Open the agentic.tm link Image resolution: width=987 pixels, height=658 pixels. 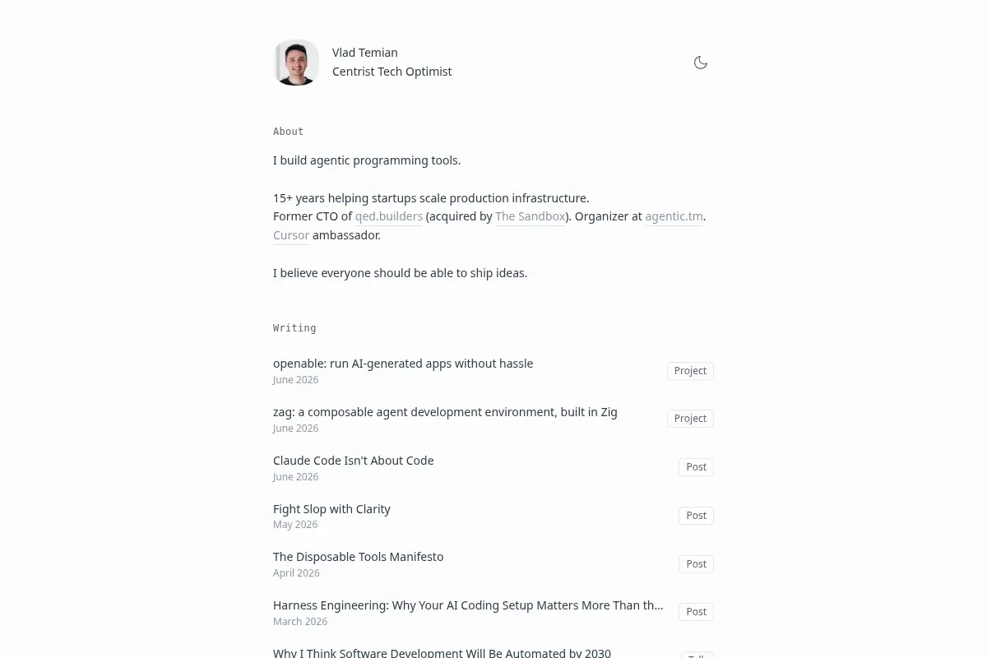pos(674,217)
